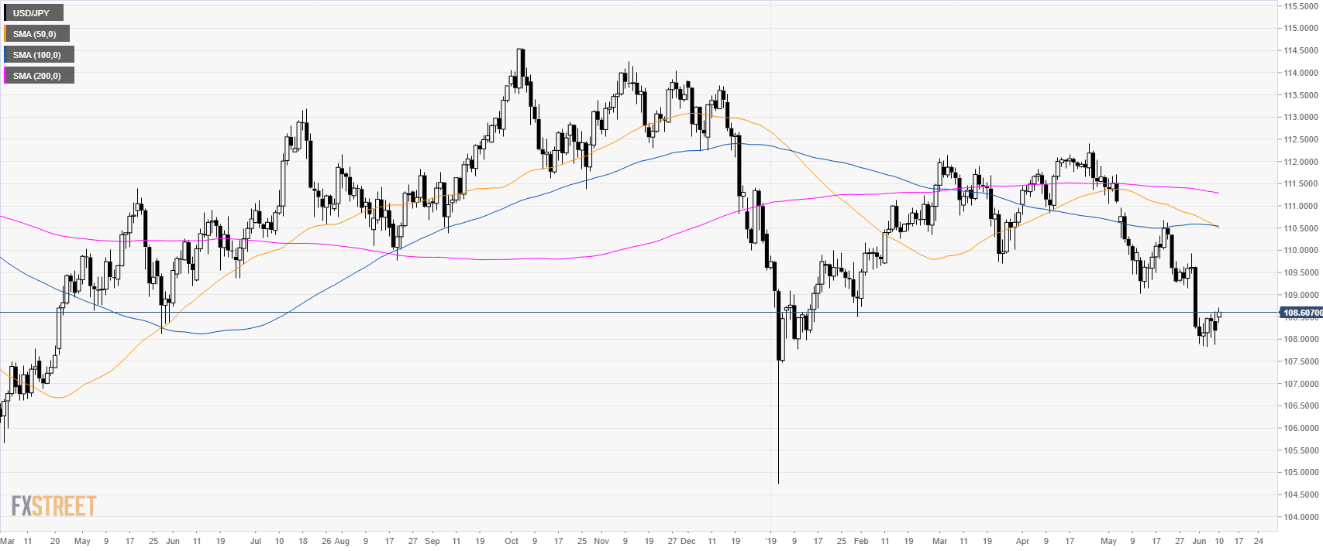The image size is (1323, 551).
Task: Click the Feb label on the date axis
Action: pyautogui.click(x=861, y=541)
